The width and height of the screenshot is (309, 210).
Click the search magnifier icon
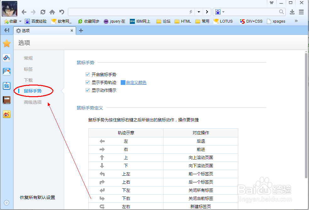281,12
